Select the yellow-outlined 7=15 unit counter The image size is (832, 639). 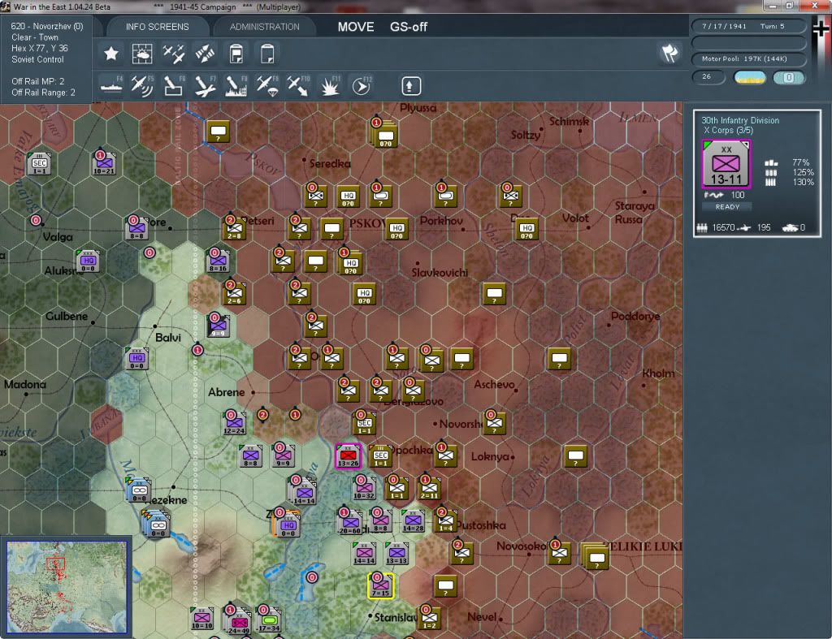click(380, 585)
